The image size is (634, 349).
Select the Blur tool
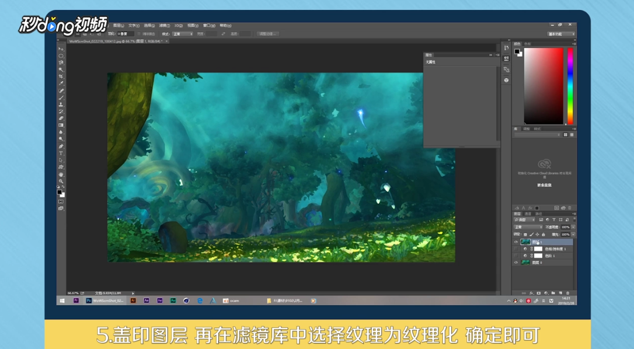pyautogui.click(x=61, y=132)
